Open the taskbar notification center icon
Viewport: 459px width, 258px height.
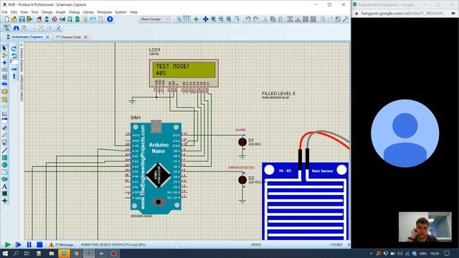pos(447,253)
